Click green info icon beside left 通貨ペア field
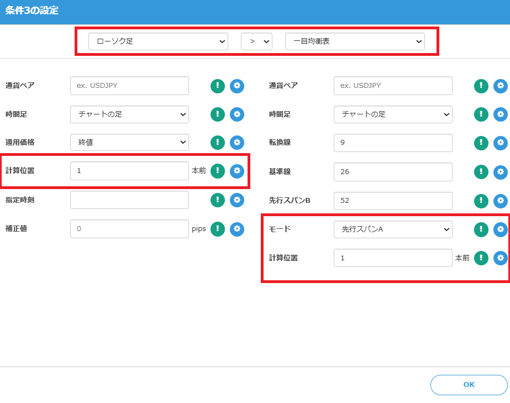Screen dimensions: 510x403 218,86
